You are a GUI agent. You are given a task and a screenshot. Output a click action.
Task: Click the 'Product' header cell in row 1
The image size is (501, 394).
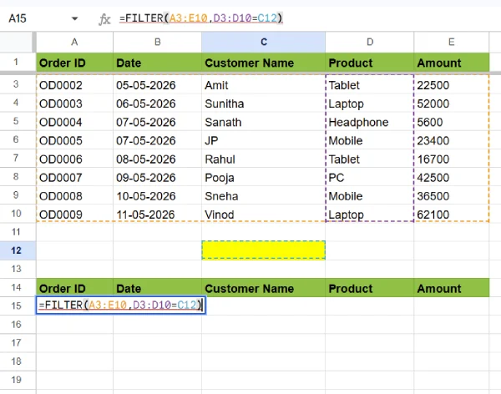click(x=370, y=63)
